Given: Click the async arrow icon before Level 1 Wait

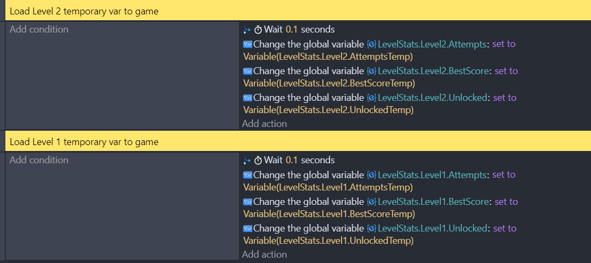Looking at the screenshot, I should 247,160.
